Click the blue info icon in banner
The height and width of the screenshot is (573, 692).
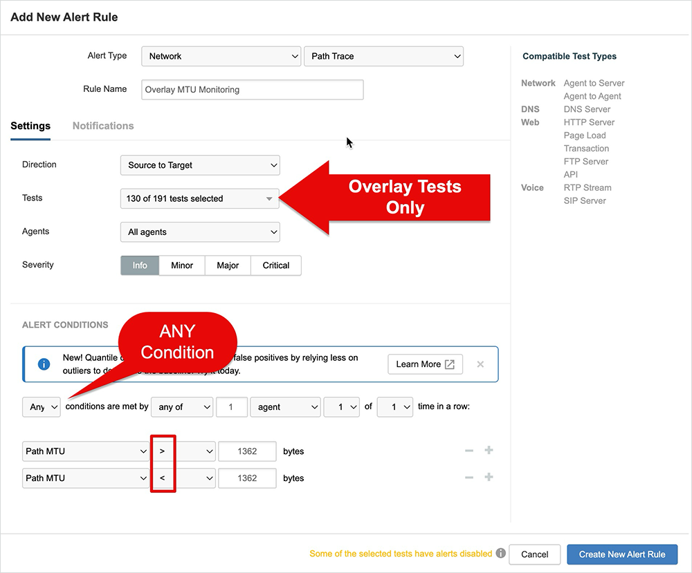click(x=44, y=364)
